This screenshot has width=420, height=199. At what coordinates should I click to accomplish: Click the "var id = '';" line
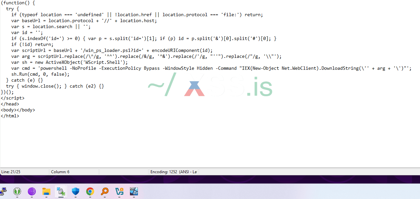[27, 32]
